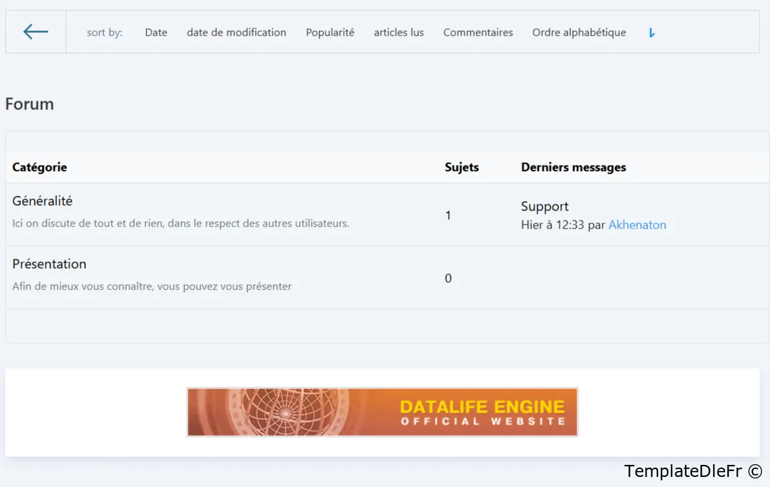Sort by Ordre alphabétique

coord(579,32)
